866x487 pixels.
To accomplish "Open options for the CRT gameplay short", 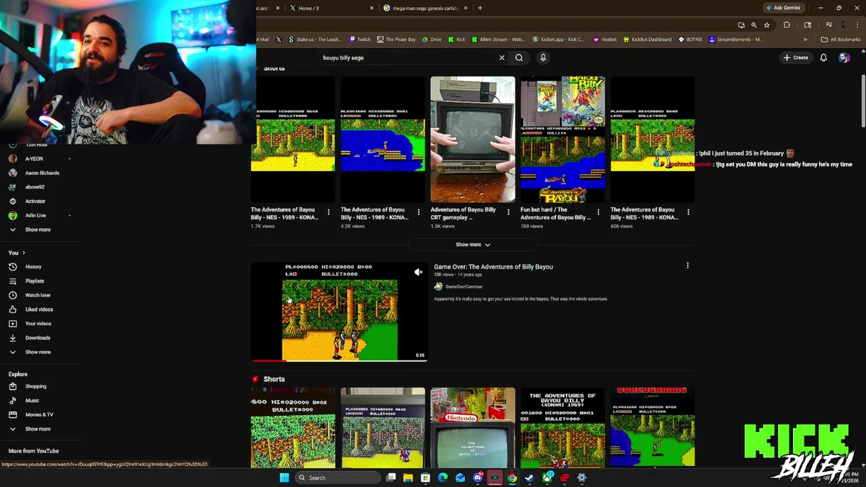I will (x=508, y=212).
